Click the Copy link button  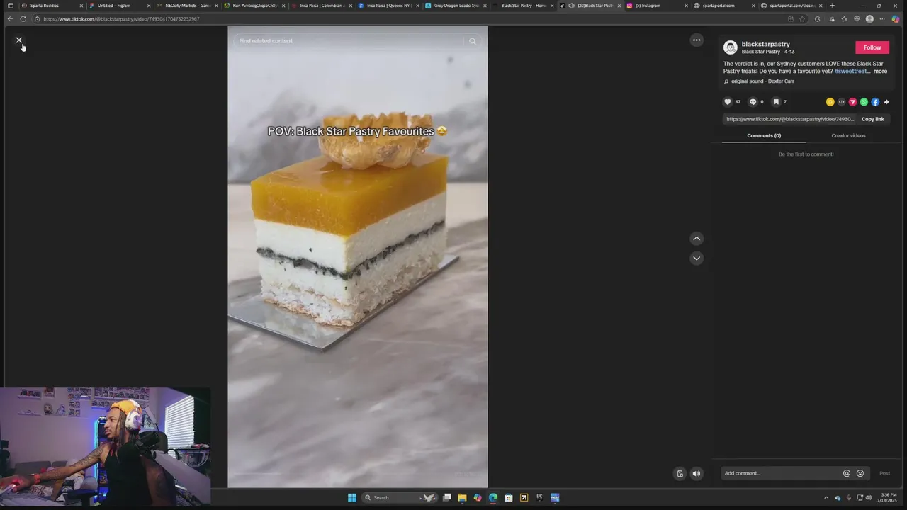tap(873, 119)
